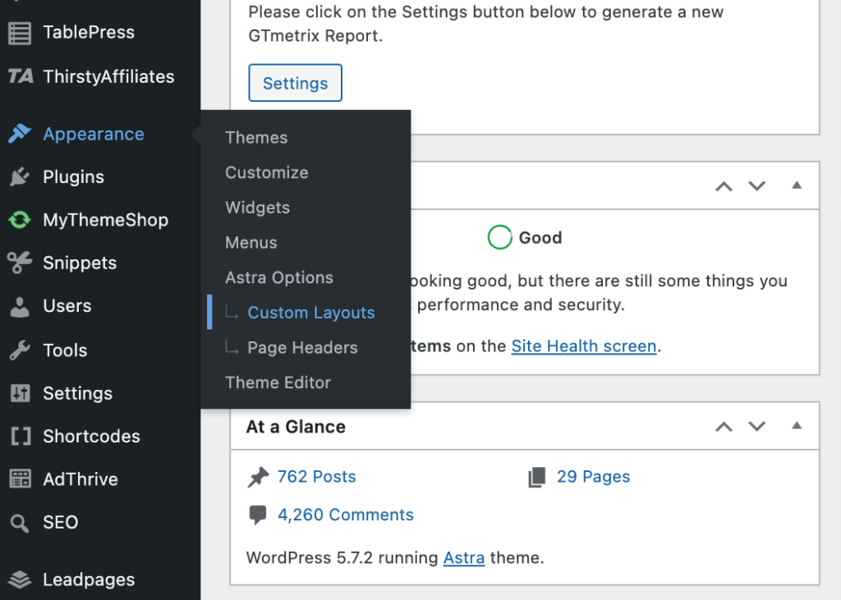Open ThirstyAffiliates in the sidebar
The height and width of the screenshot is (600, 841).
[108, 76]
